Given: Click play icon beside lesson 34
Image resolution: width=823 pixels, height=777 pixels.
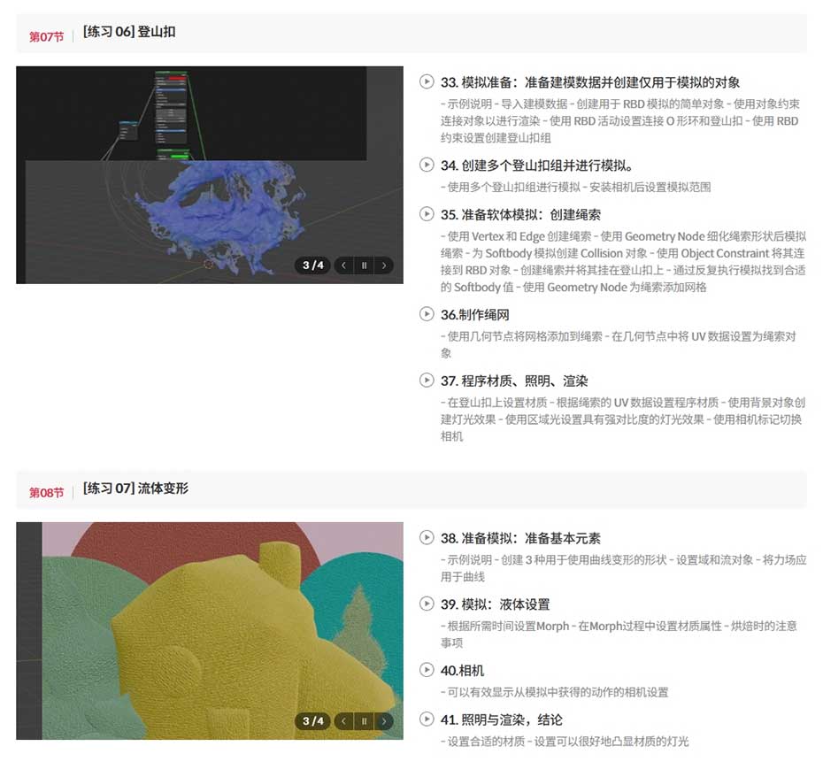Looking at the screenshot, I should pyautogui.click(x=427, y=165).
